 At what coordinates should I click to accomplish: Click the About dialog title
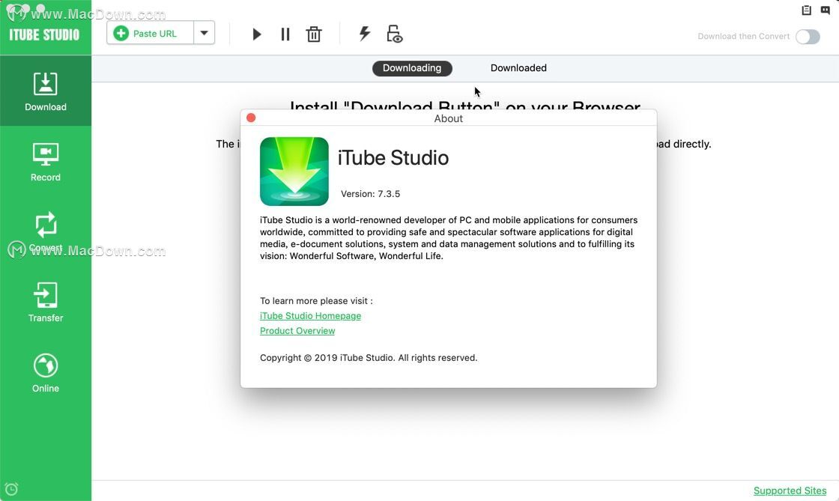(449, 118)
